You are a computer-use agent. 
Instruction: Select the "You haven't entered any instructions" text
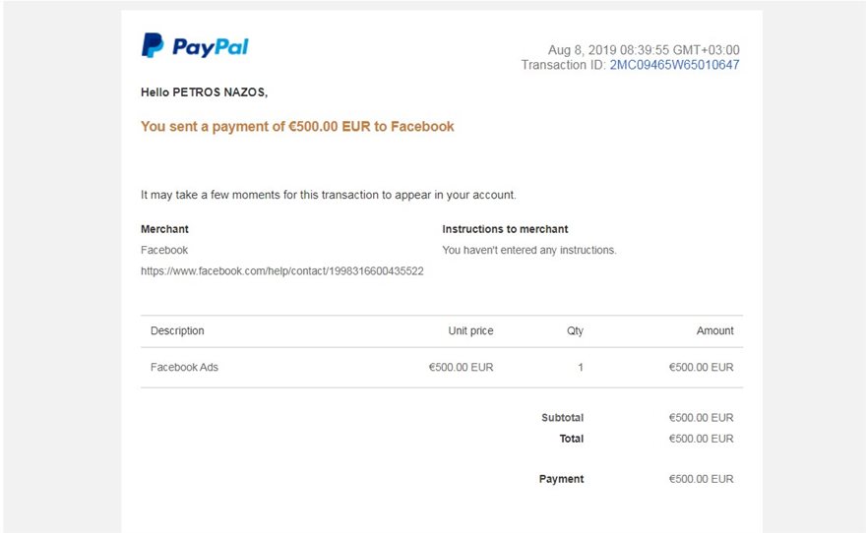(x=528, y=250)
